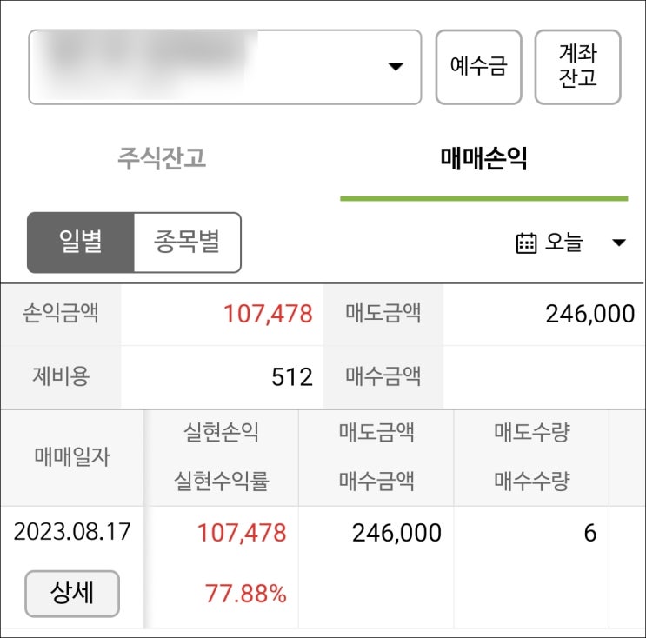Viewport: 646px width, 638px height.
Task: Click the calendar icon next to 오늘
Action: [x=526, y=243]
